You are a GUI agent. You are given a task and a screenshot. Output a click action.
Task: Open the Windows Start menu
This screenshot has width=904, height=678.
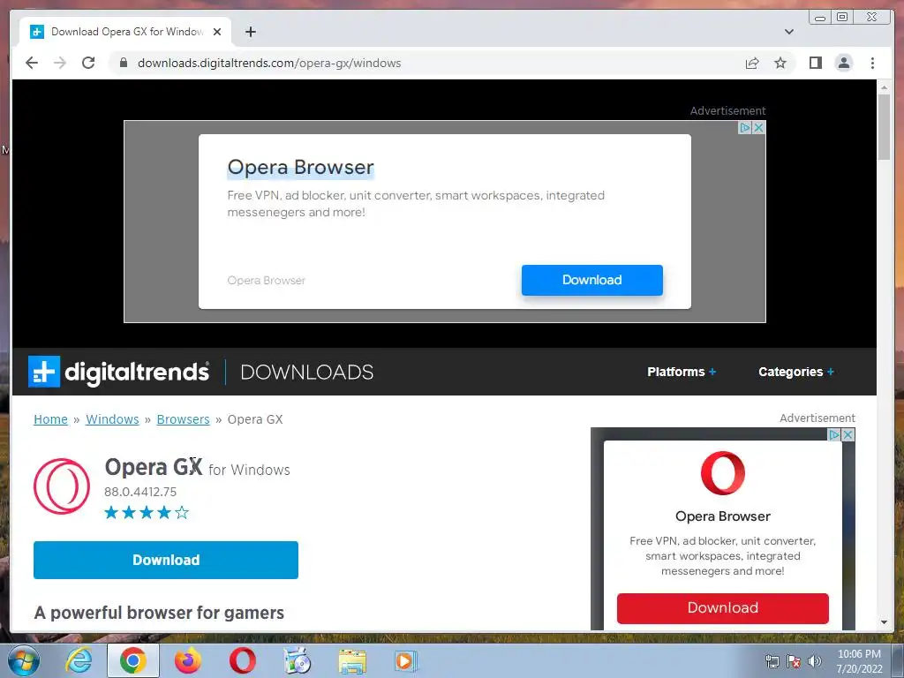coord(24,660)
